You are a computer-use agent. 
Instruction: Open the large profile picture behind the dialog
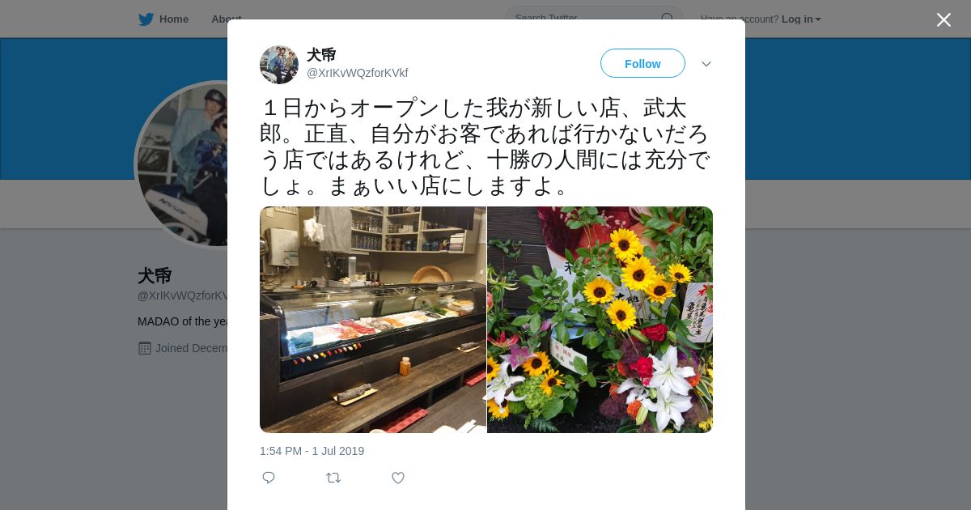(x=182, y=164)
